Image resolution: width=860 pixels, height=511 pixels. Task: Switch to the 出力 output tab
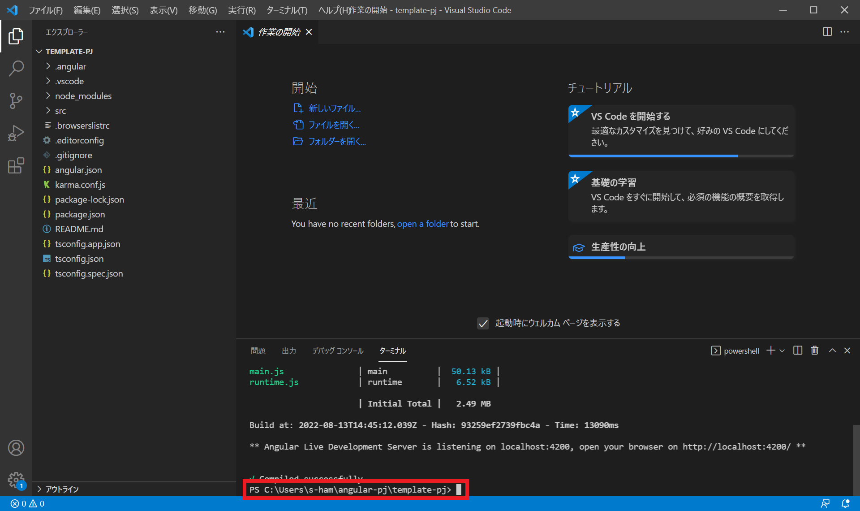[288, 351]
